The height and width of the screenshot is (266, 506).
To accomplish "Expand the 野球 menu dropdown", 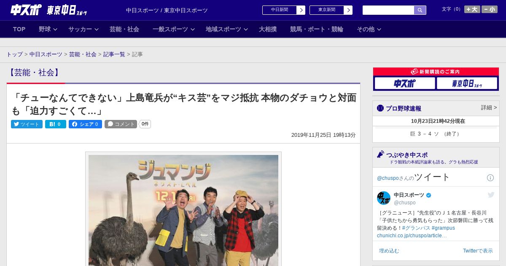I will point(48,29).
